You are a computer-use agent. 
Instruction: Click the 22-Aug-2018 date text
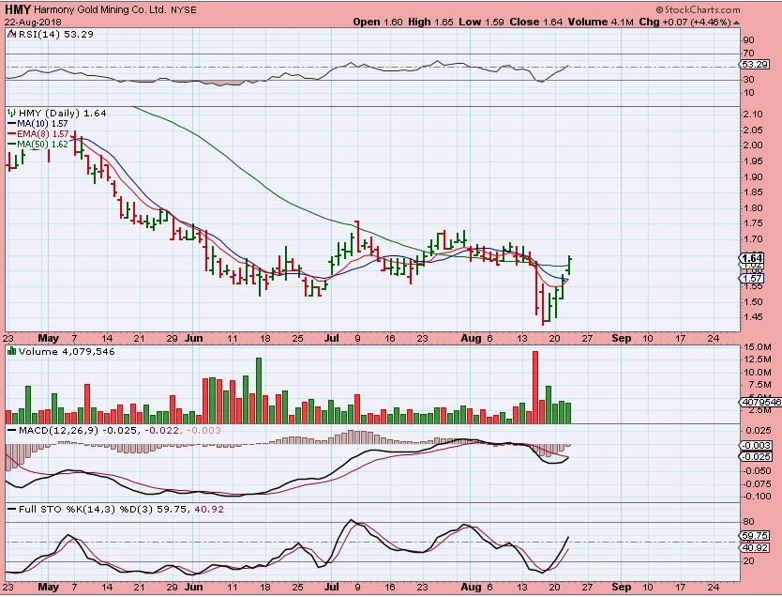point(33,22)
